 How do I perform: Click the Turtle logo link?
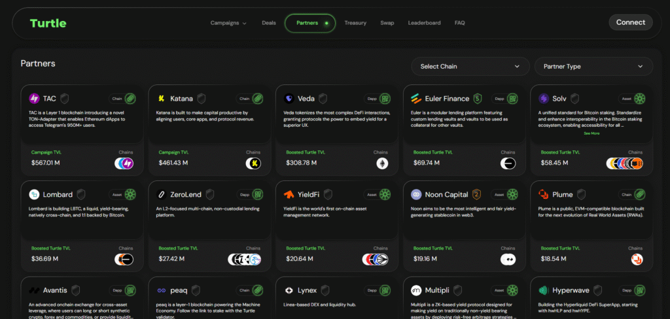(x=48, y=23)
